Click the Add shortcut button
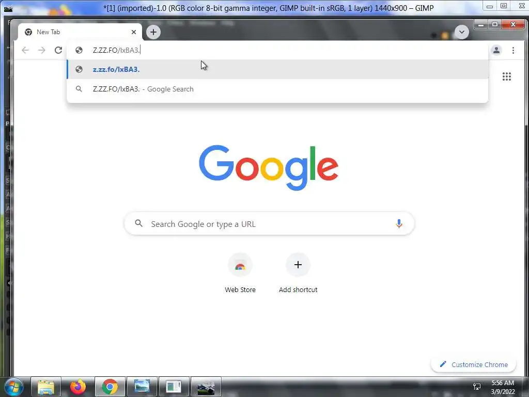The width and height of the screenshot is (529, 397). coord(298,273)
